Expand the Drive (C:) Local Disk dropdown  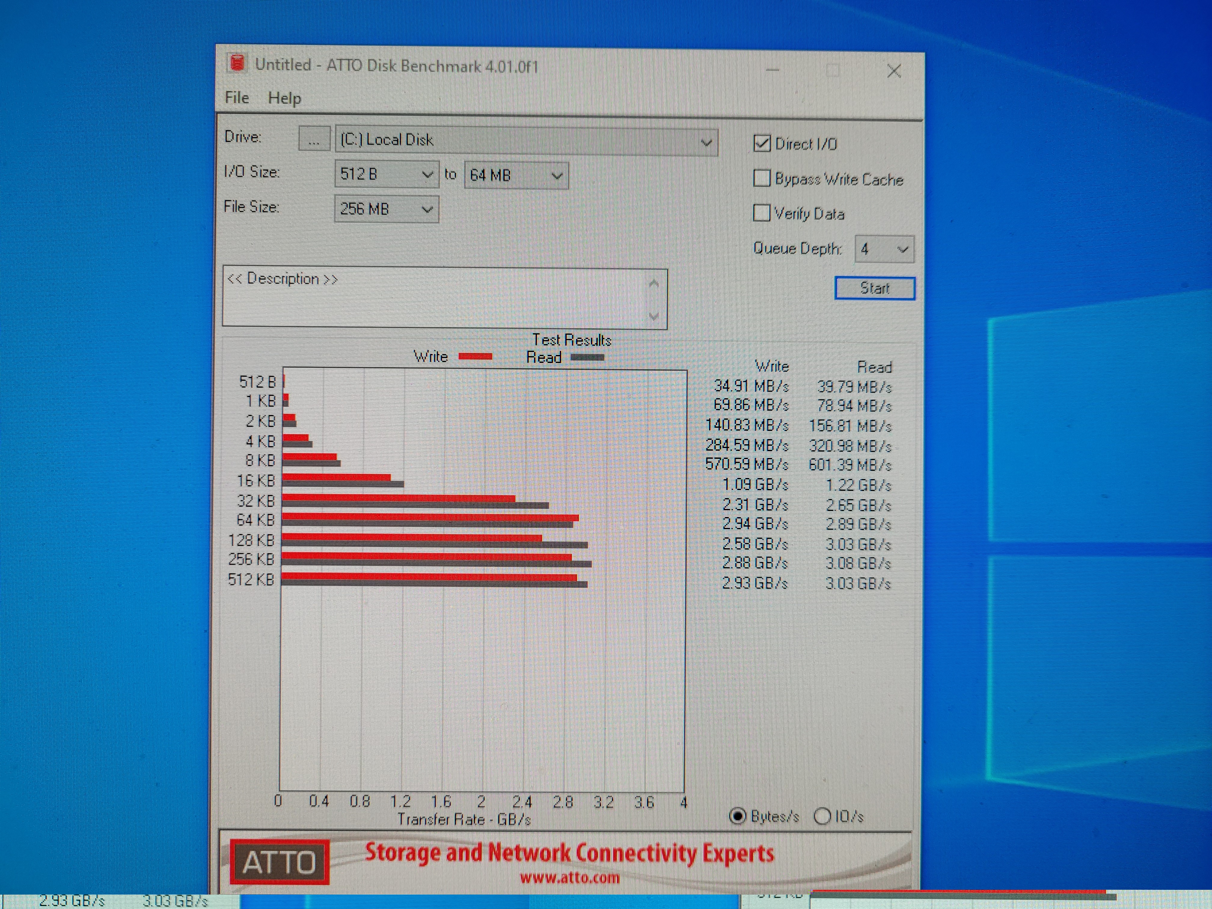pos(527,141)
